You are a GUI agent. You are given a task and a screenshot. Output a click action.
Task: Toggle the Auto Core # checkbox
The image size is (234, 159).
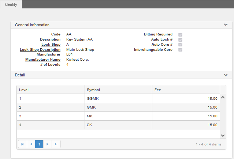tap(180, 45)
